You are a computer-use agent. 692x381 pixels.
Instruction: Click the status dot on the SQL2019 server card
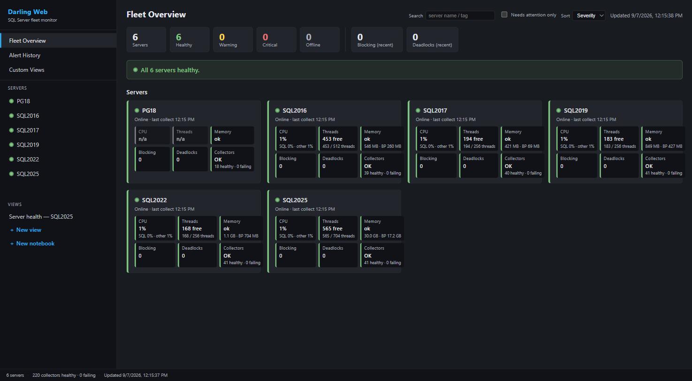[x=558, y=110]
